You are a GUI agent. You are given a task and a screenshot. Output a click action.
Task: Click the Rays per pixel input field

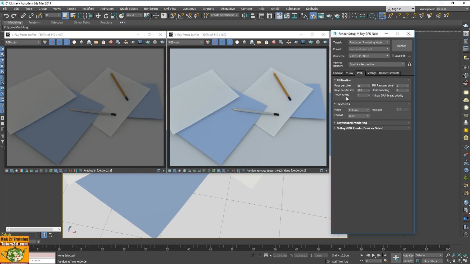tap(361, 86)
